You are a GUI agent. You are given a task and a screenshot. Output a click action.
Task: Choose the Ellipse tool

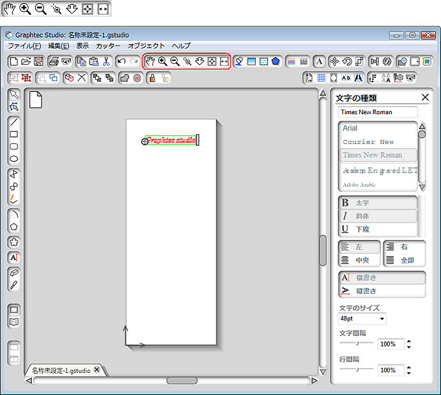14,159
